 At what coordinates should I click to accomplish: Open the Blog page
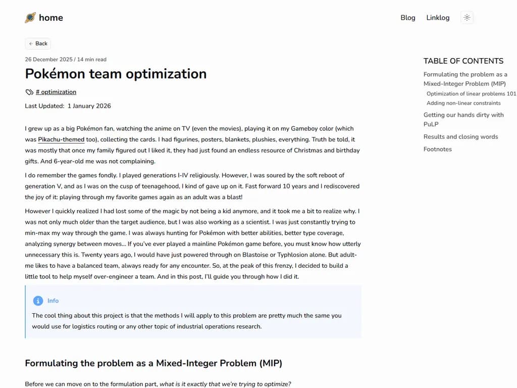(408, 18)
